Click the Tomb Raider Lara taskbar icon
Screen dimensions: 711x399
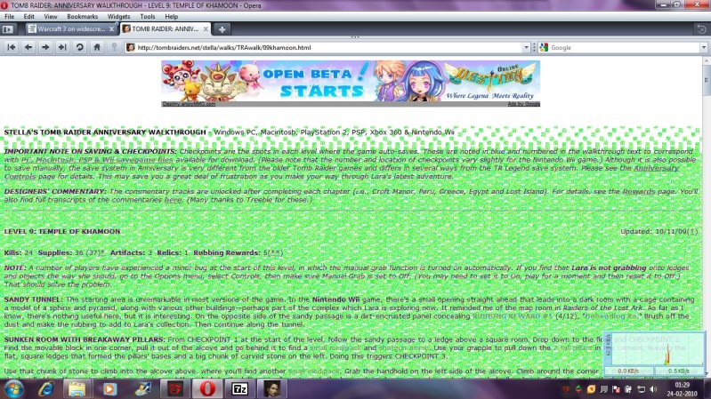pos(272,389)
